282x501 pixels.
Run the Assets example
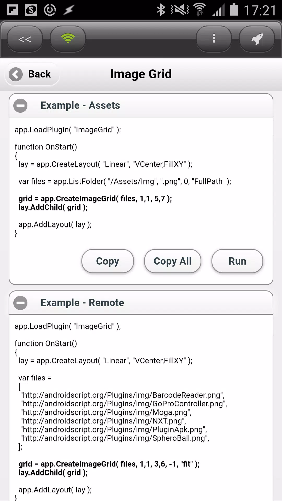[x=237, y=261]
